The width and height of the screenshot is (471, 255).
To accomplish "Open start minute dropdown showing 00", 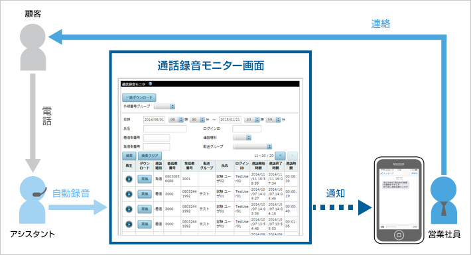I will tap(197, 120).
